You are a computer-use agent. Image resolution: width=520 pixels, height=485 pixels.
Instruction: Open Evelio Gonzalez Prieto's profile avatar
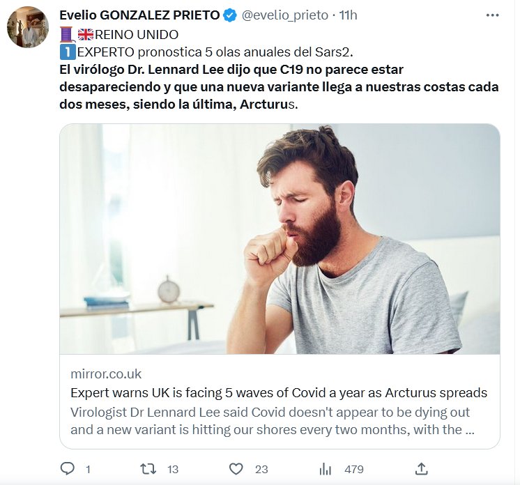tap(28, 27)
